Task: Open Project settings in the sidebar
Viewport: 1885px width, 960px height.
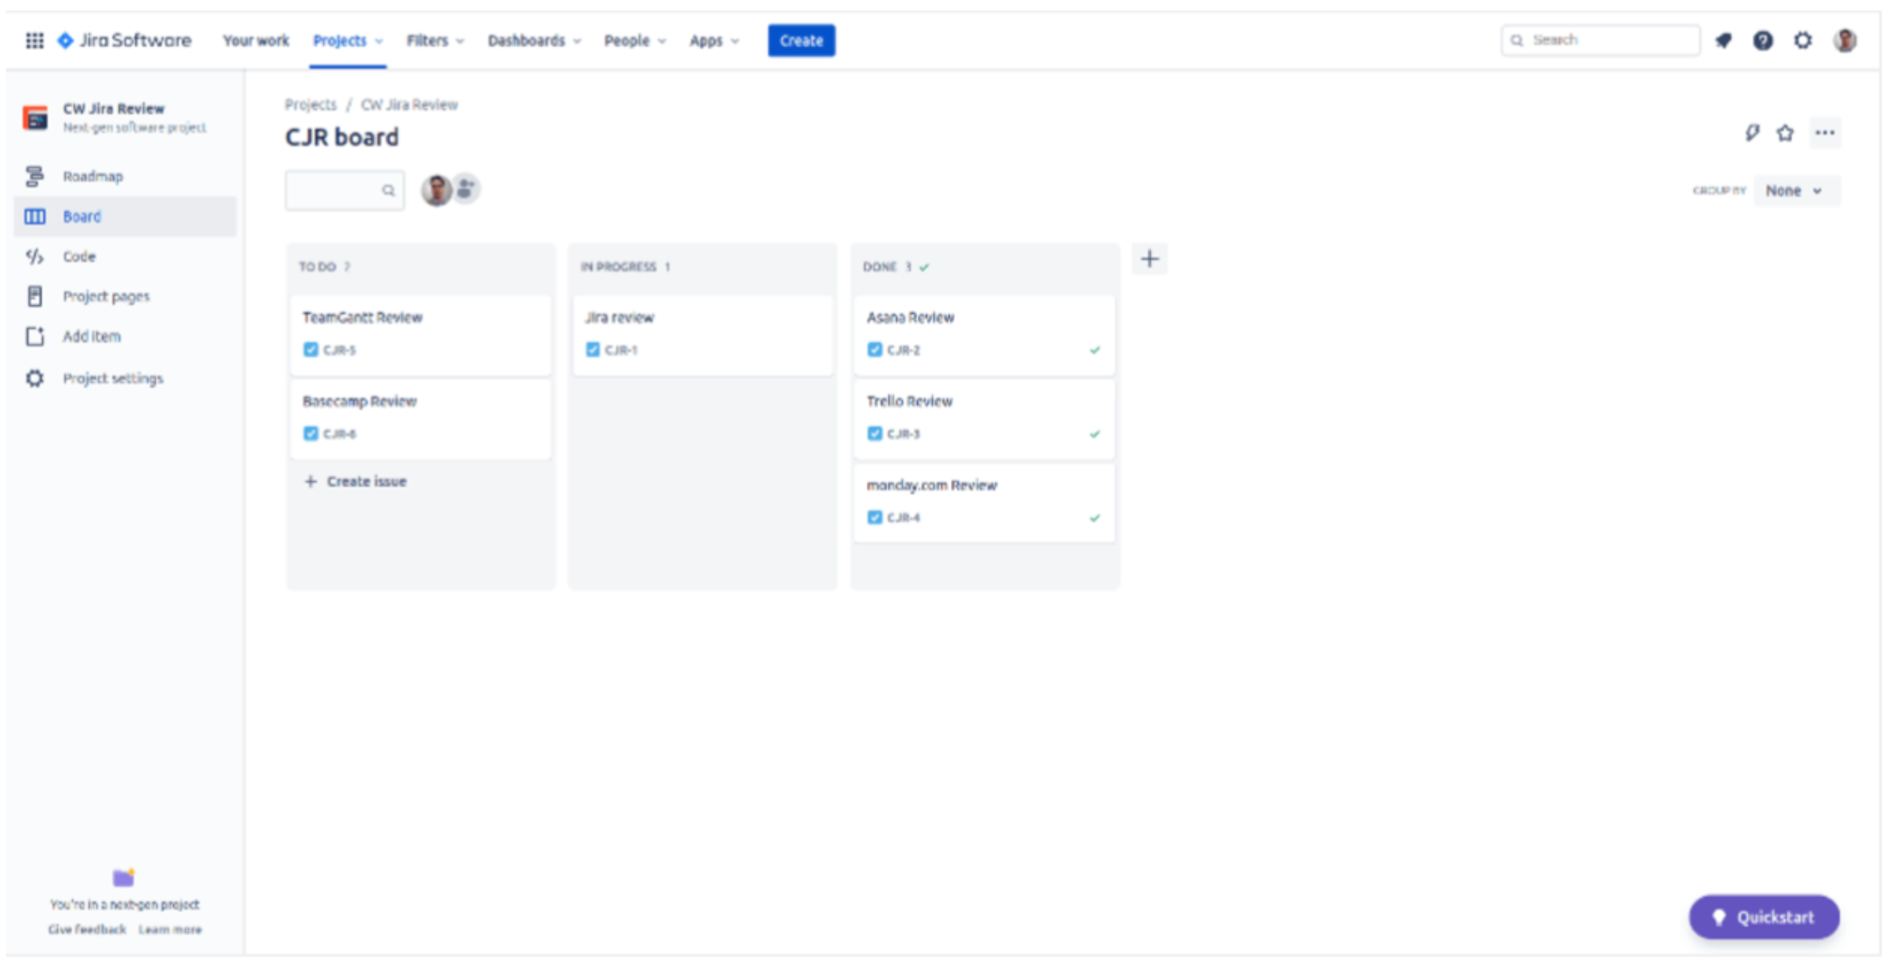Action: [125, 379]
